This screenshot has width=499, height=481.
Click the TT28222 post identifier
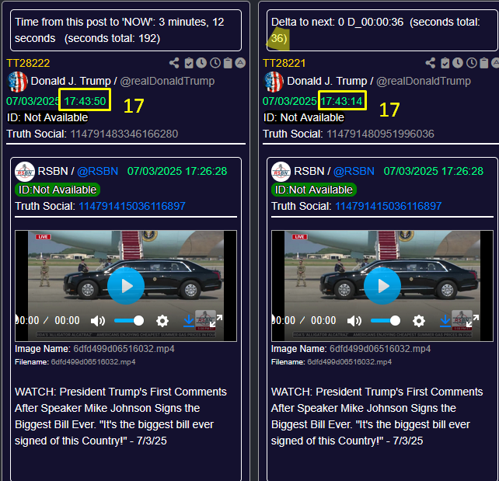(x=28, y=63)
